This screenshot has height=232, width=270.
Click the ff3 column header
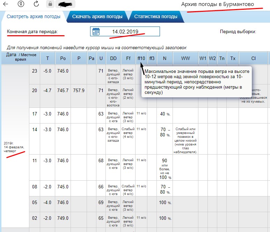pos(152,58)
